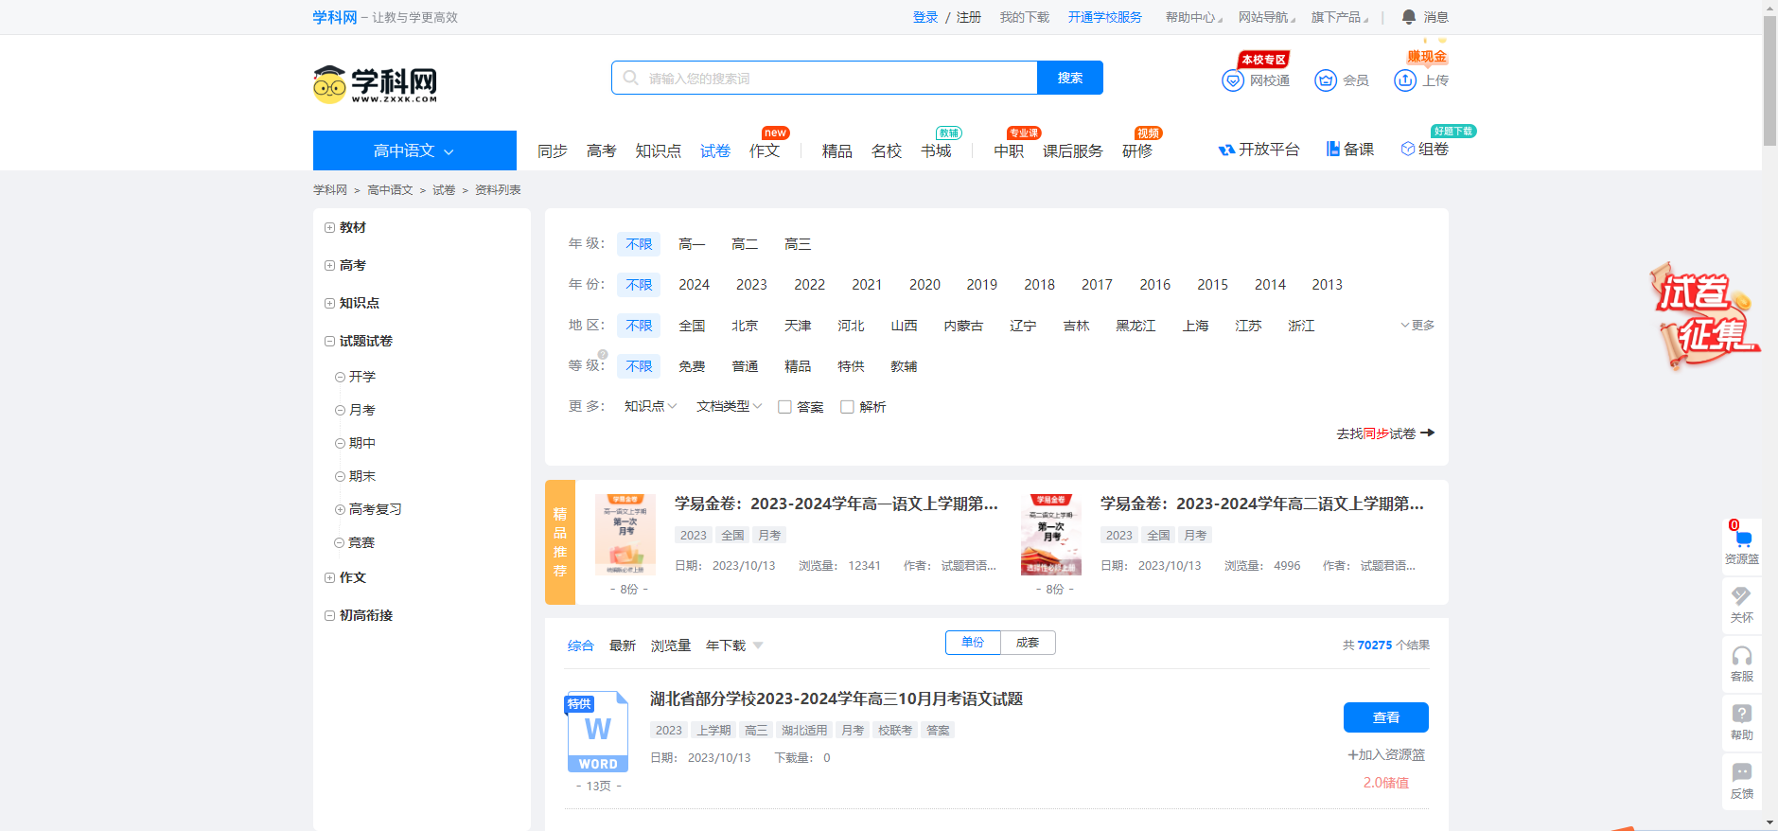Open the 资源篮 cart icon
Viewport: 1778px width, 831px height.
coord(1743,539)
